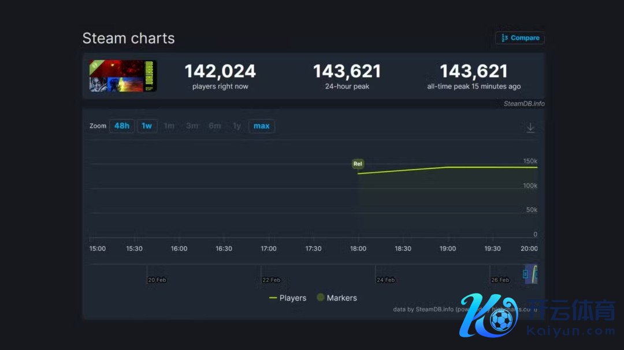This screenshot has height=350, width=624.
Task: Zoom chart to 1y
Action: point(236,126)
